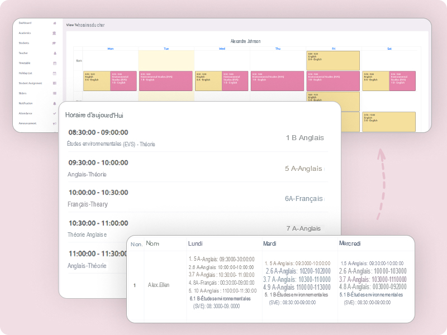Select the Sat column header
447x335 pixels.
tap(389, 49)
